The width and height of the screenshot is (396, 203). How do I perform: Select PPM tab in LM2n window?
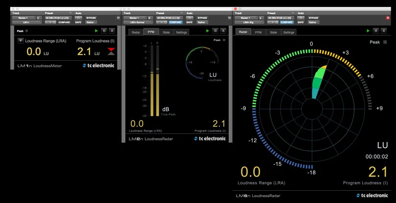[151, 32]
